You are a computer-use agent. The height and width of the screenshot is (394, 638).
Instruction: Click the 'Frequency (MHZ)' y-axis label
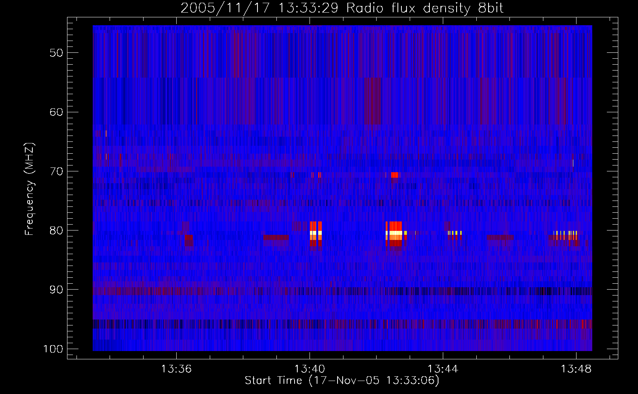(x=30, y=189)
